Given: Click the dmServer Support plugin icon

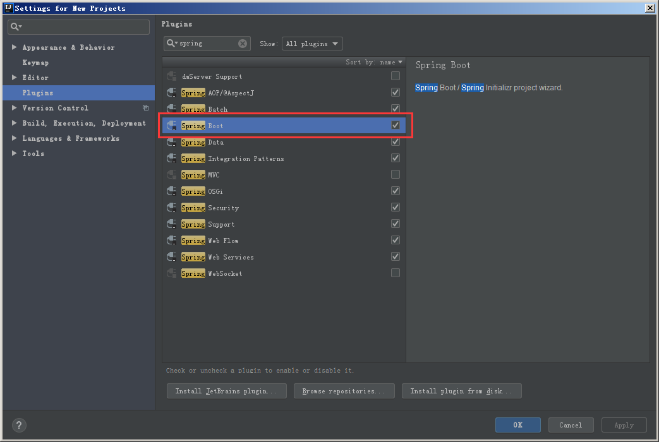Looking at the screenshot, I should [x=171, y=76].
